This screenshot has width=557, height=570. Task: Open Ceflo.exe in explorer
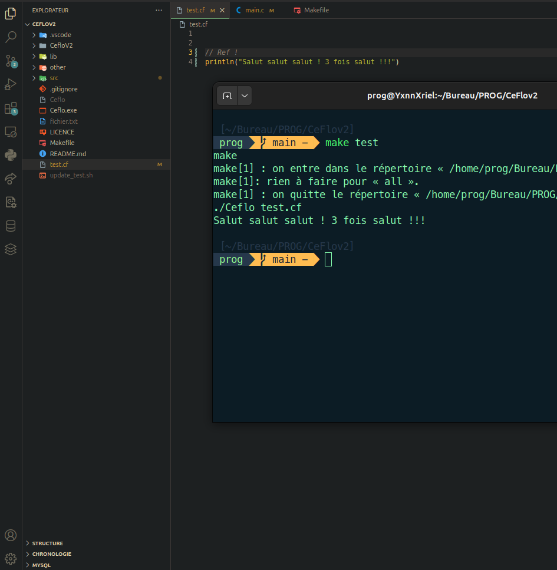click(x=96, y=110)
